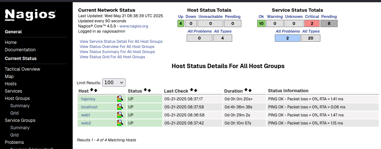Open Summary under Host Groups
Screen dimensions: 381x149
[20, 106]
